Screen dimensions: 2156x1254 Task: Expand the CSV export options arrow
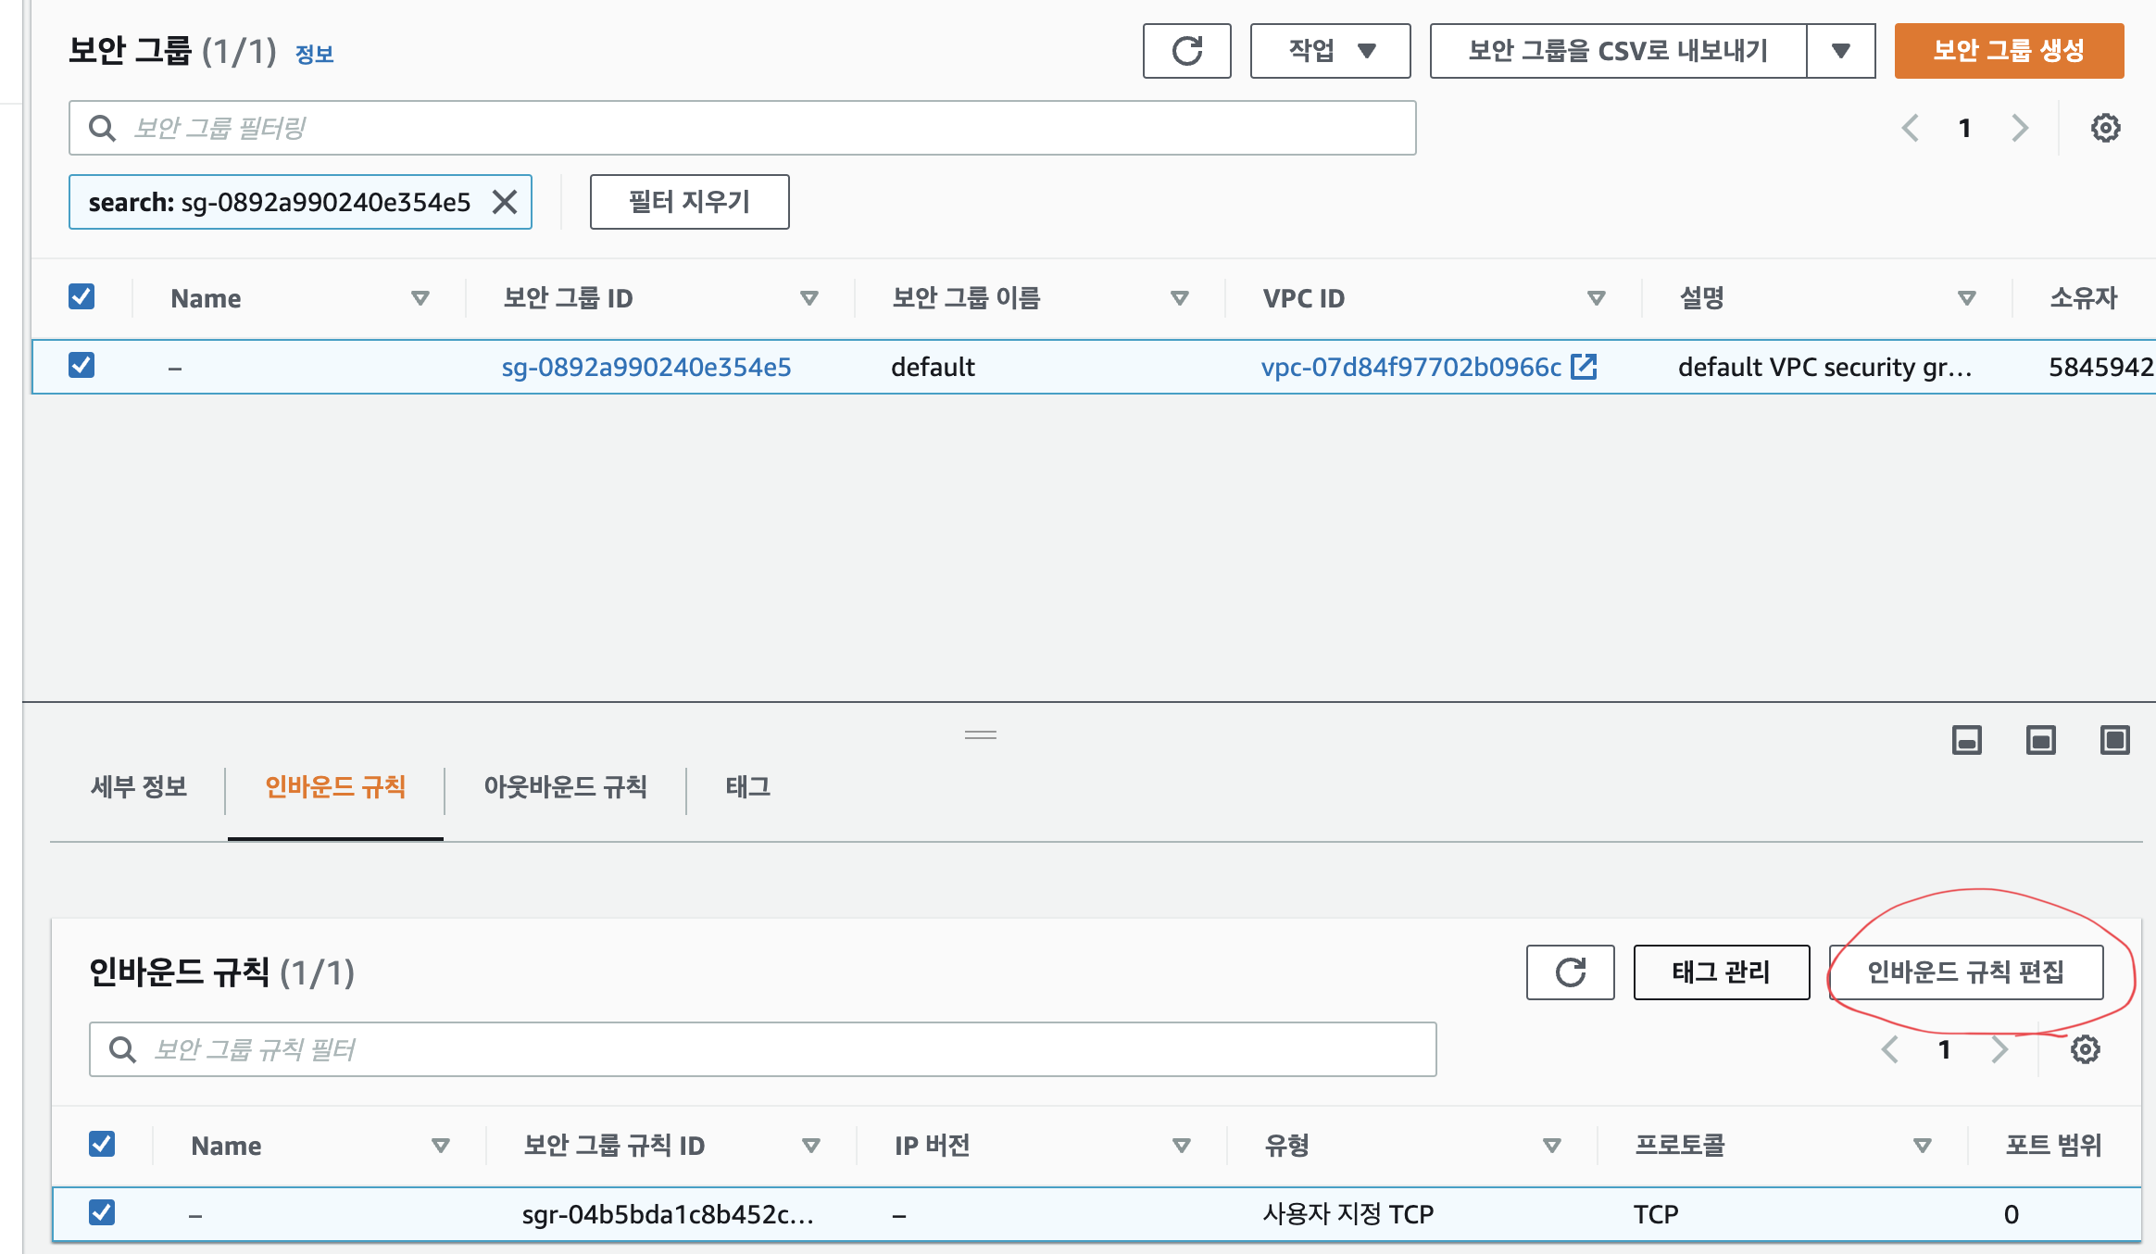pyautogui.click(x=1840, y=51)
